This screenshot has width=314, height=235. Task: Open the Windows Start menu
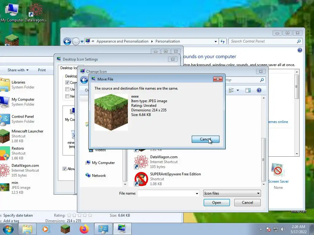8,229
